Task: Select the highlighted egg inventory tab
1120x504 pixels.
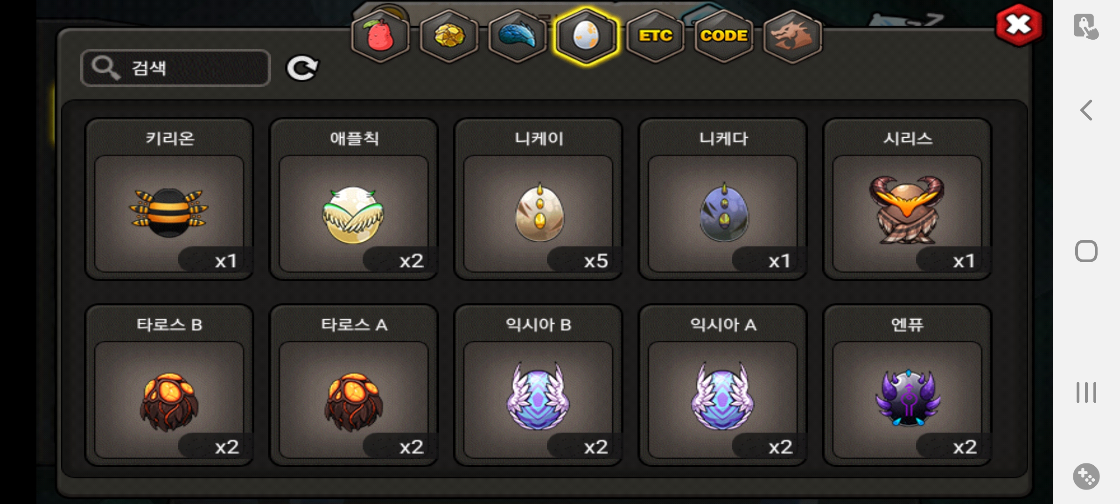Action: point(586,36)
